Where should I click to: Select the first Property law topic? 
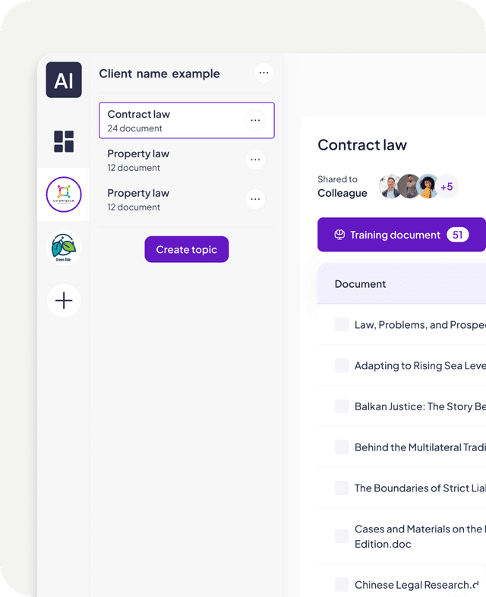[187, 160]
